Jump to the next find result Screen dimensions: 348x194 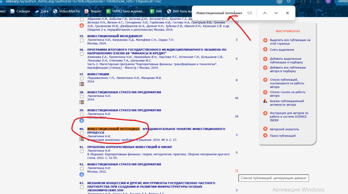click(x=276, y=13)
